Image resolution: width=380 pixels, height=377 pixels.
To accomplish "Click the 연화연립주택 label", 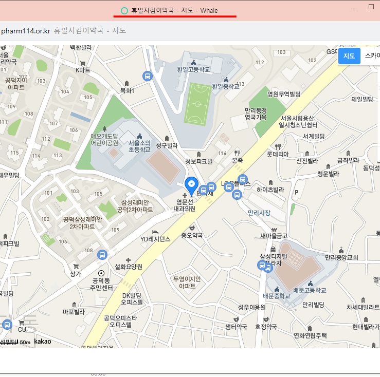I will coord(310,335).
